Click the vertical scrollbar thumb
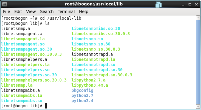The image size is (201, 110). click(x=198, y=62)
